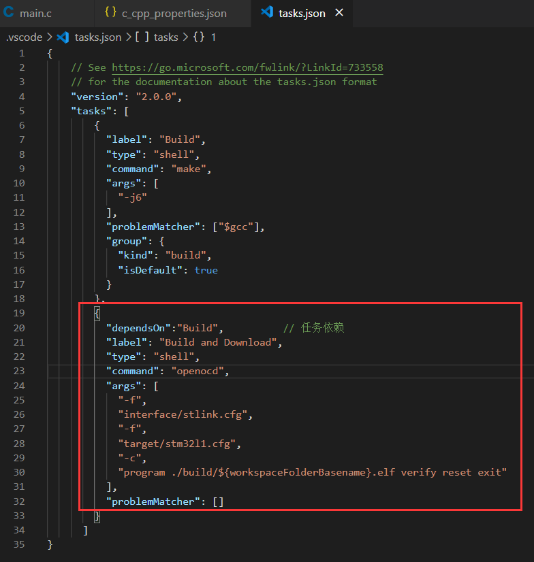
Task: Click the 任务依赖 comment text
Action: pos(322,327)
